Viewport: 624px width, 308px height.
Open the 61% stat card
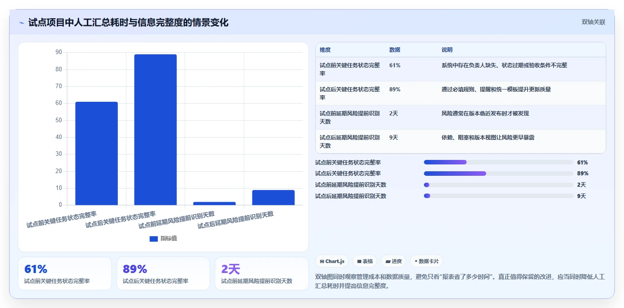coord(65,273)
